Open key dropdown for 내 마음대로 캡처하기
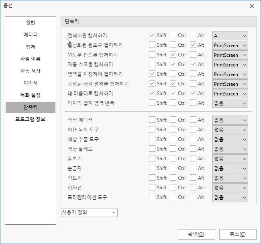The image size is (261, 244). tap(230, 94)
